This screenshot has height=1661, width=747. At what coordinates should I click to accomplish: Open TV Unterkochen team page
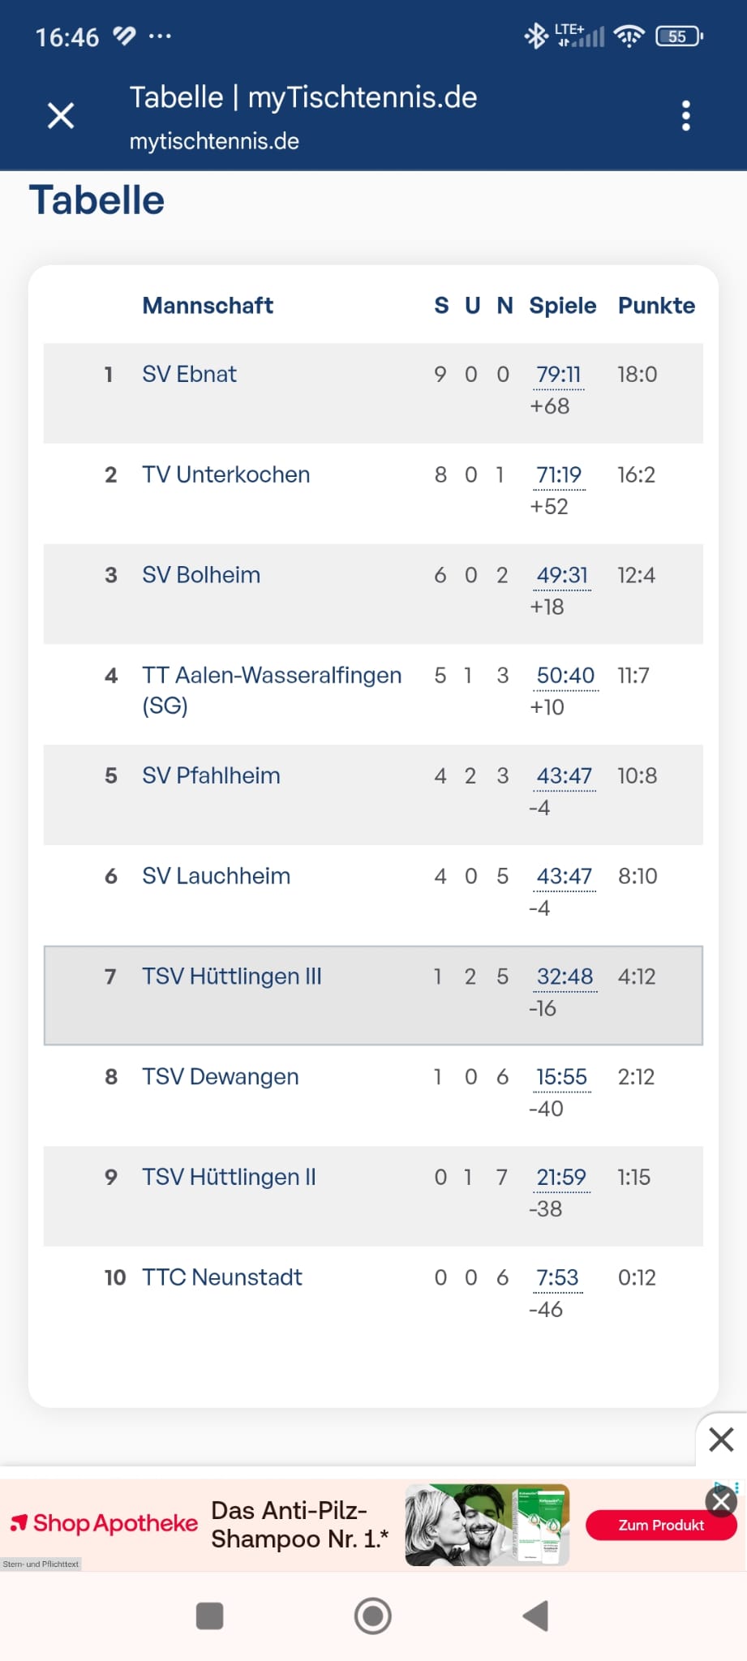[x=225, y=475]
